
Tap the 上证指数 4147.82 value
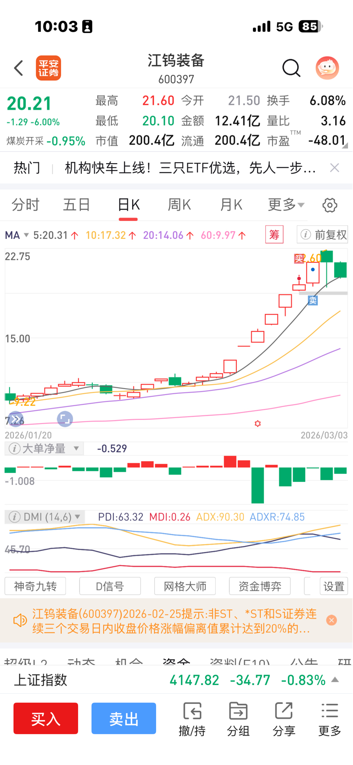[x=194, y=680]
